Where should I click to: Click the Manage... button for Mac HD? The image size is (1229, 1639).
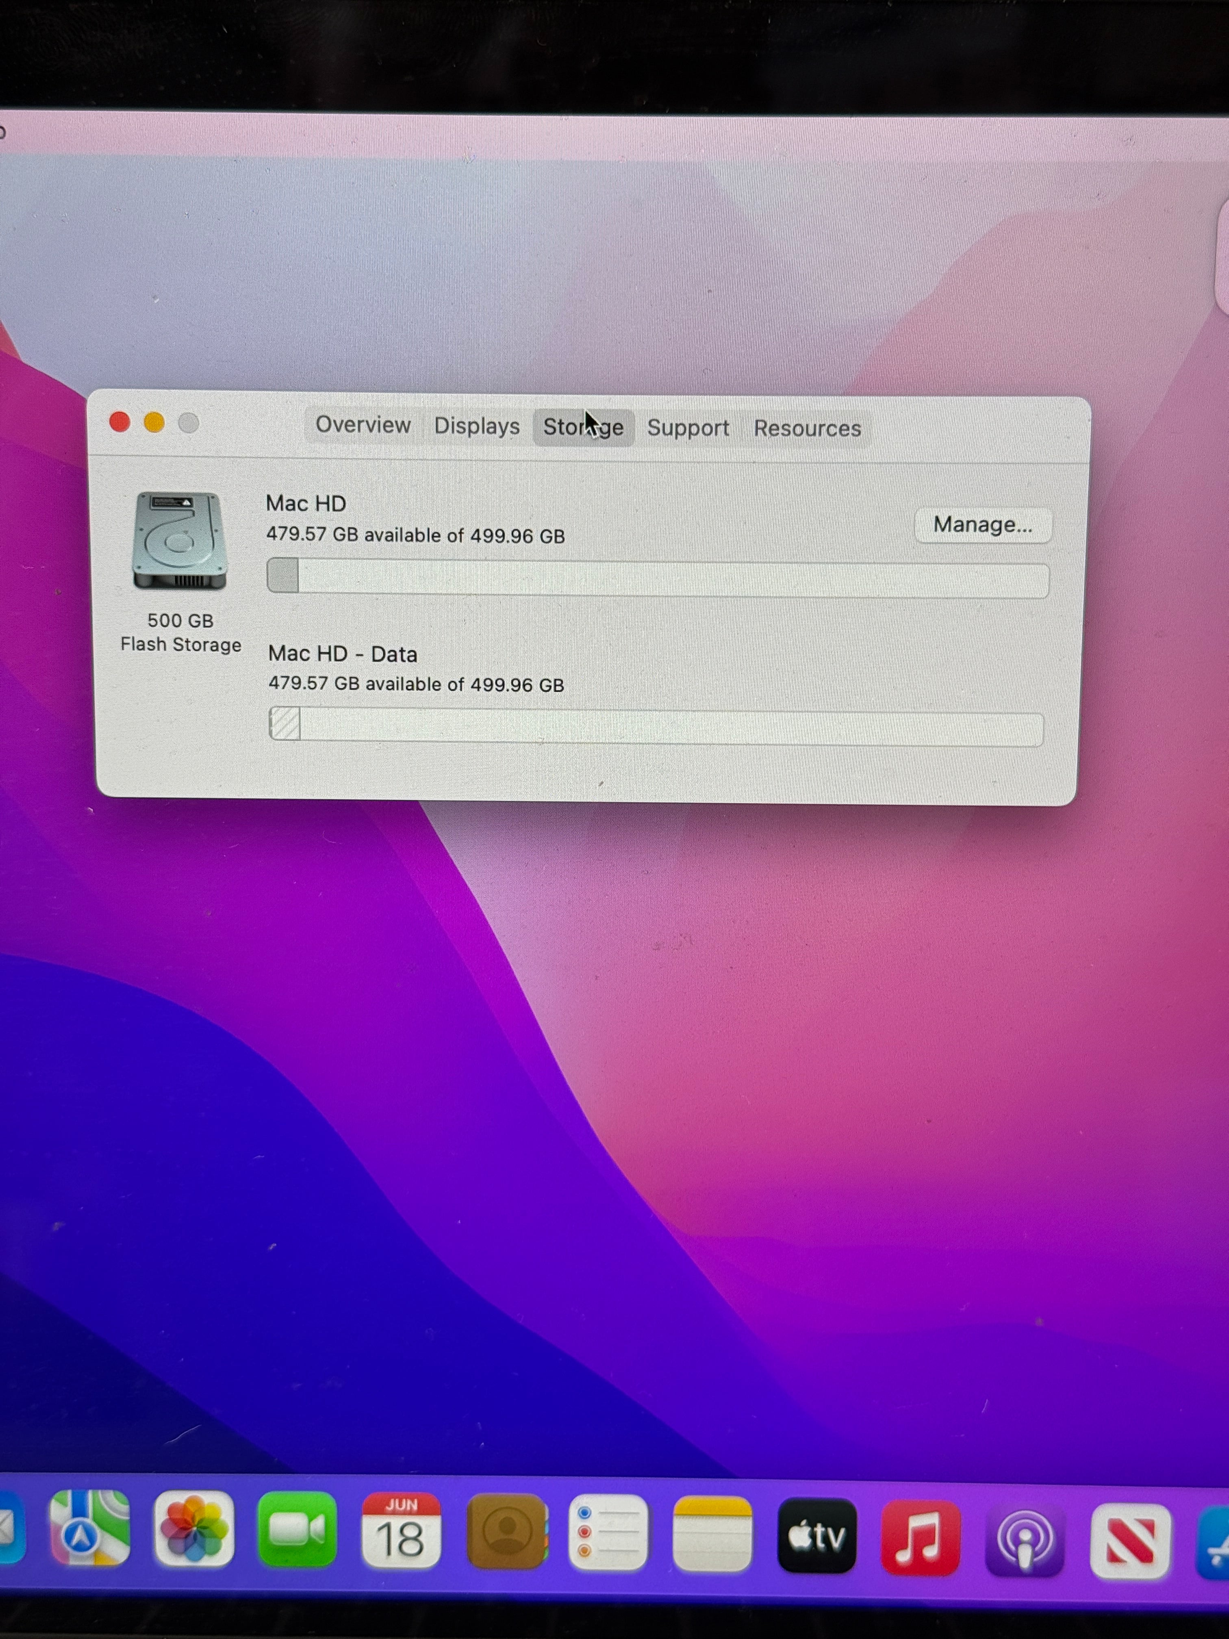tap(983, 525)
